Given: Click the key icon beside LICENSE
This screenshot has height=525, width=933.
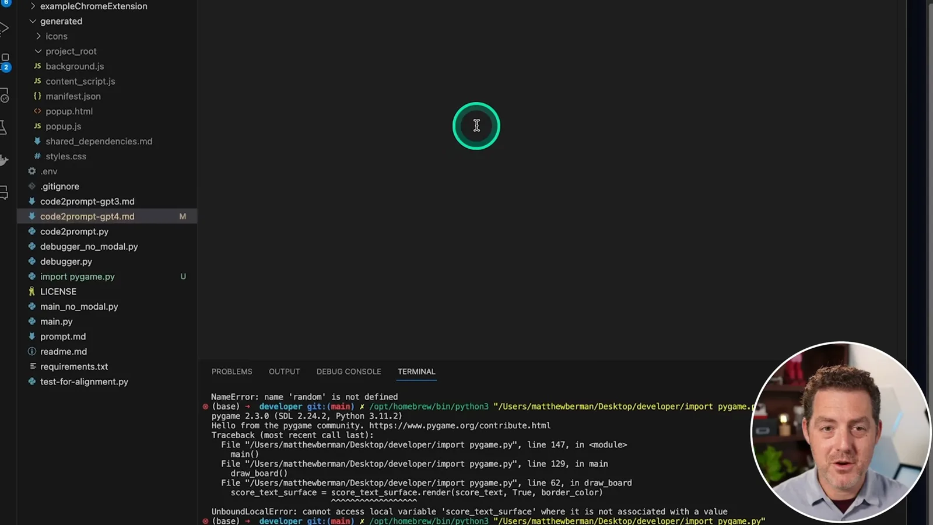Looking at the screenshot, I should (32, 291).
